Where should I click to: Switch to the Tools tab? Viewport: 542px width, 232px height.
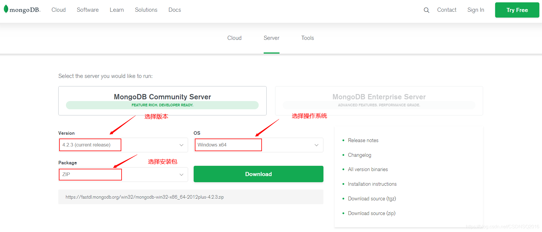click(x=308, y=38)
